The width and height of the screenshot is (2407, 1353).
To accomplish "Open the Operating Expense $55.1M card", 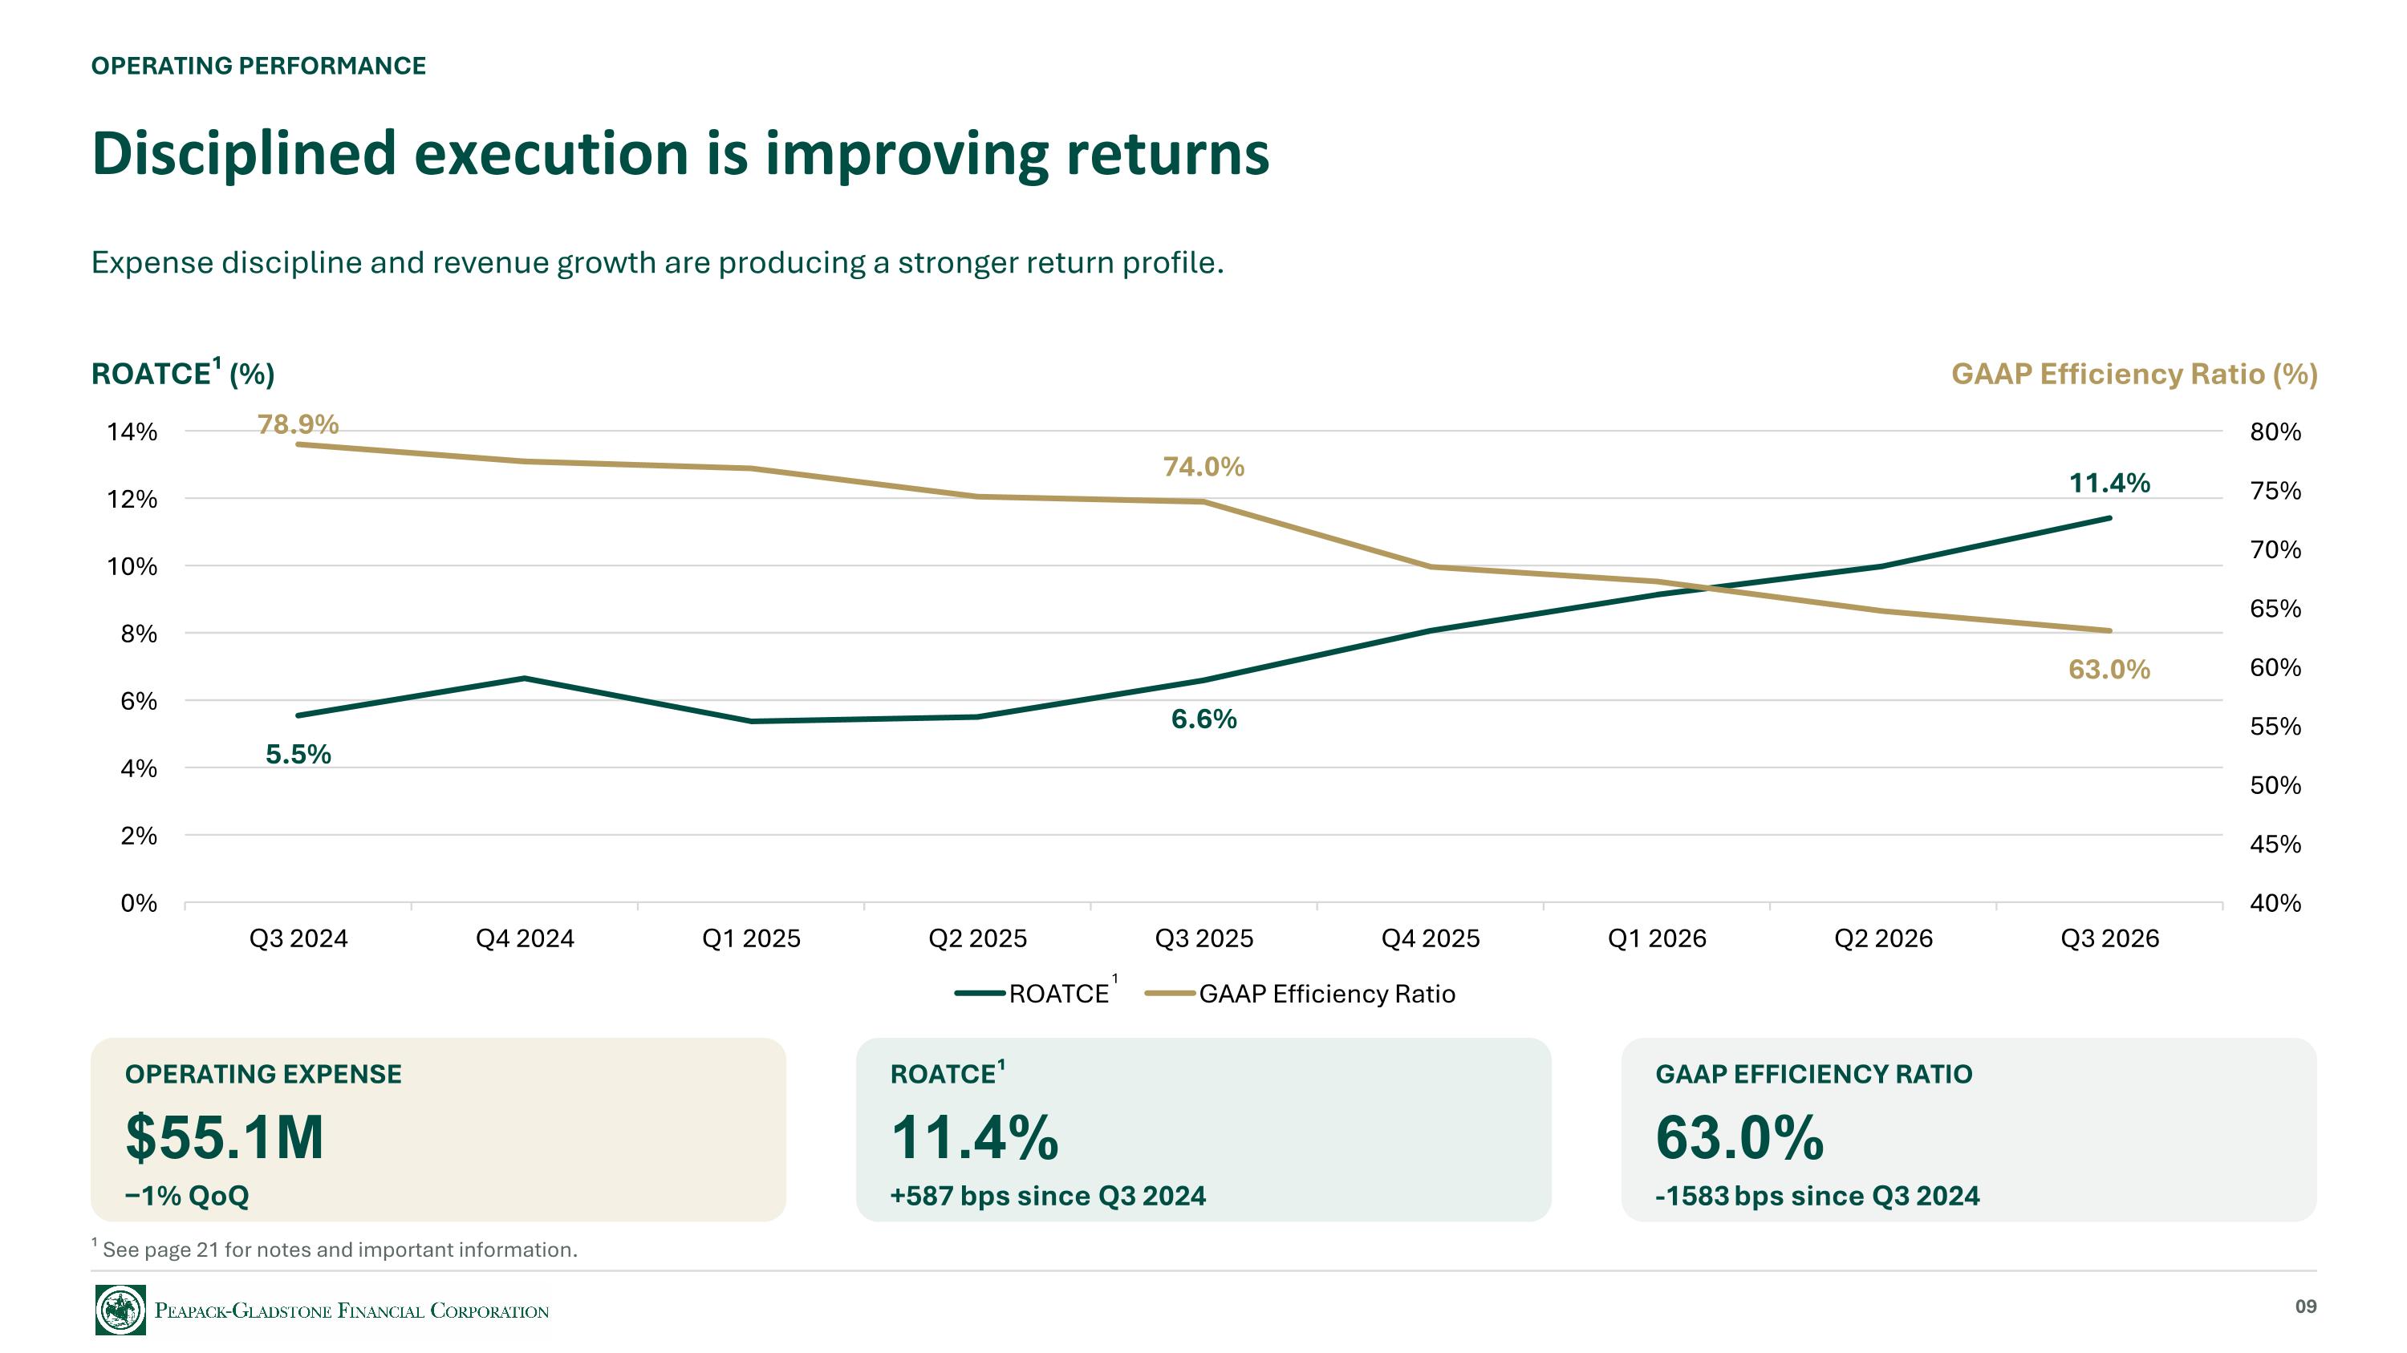I will [438, 1130].
